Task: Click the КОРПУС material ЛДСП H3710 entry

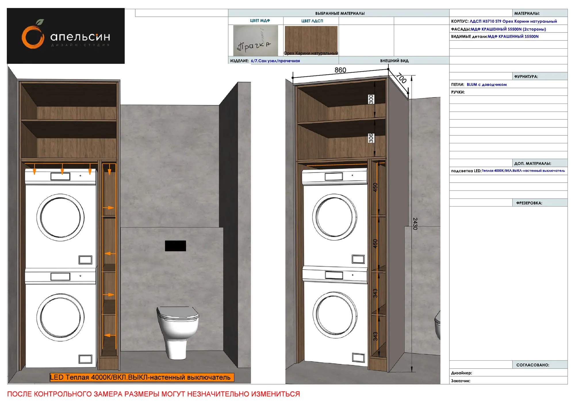Action: pyautogui.click(x=508, y=21)
